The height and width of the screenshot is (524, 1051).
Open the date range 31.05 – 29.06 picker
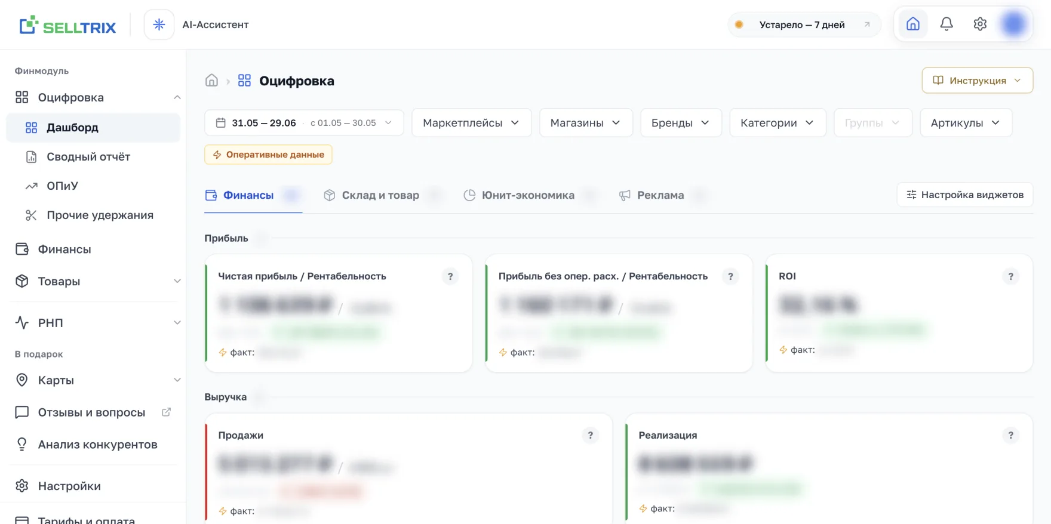(304, 122)
